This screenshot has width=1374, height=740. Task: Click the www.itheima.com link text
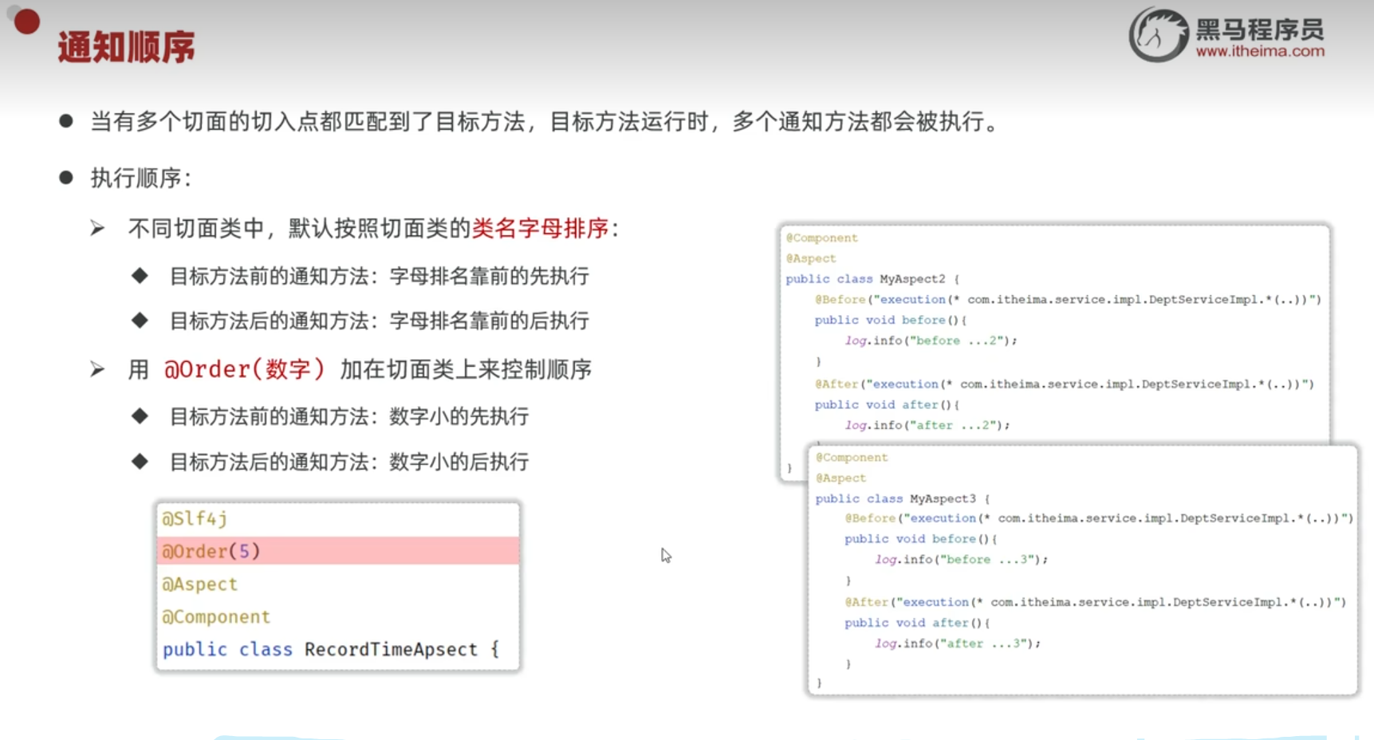pyautogui.click(x=1258, y=49)
